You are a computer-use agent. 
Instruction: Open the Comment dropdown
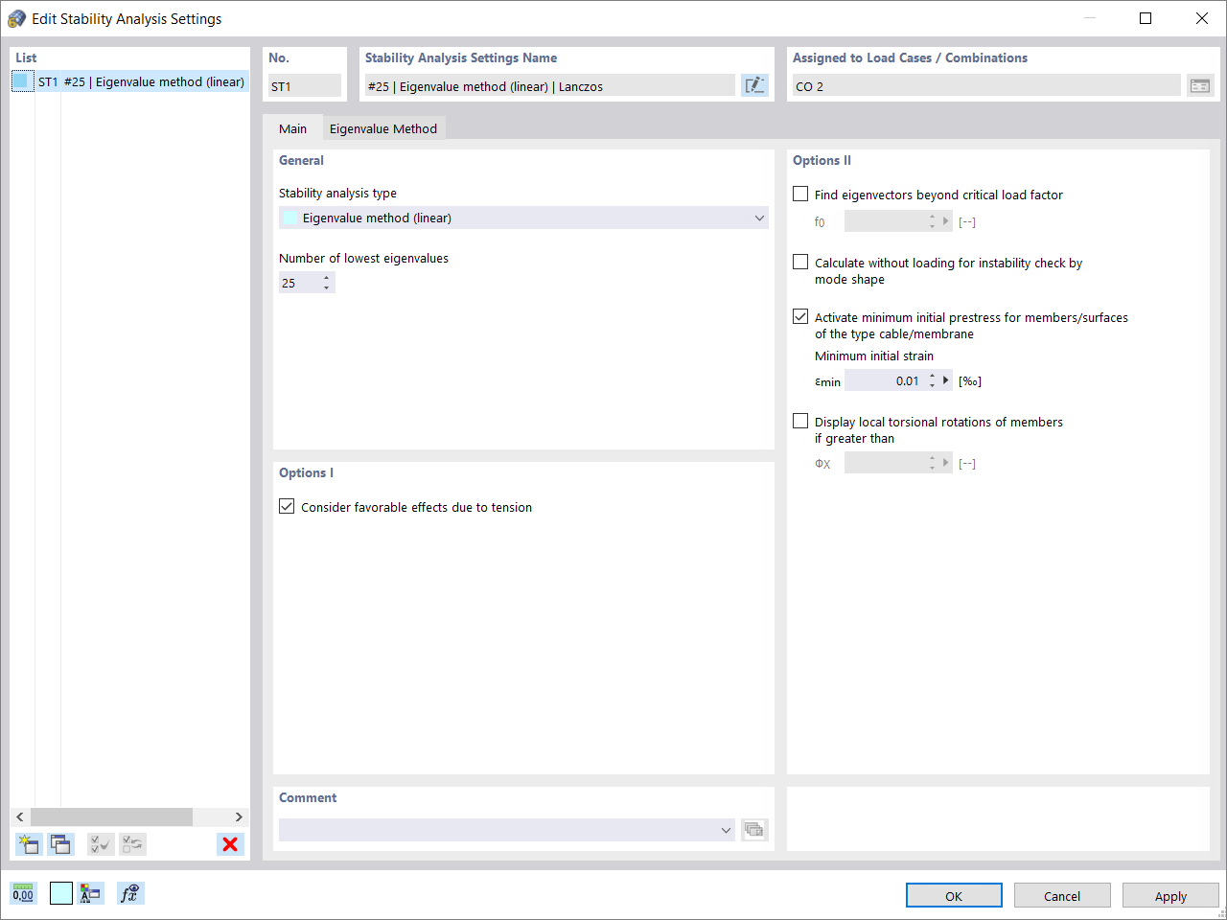[726, 830]
